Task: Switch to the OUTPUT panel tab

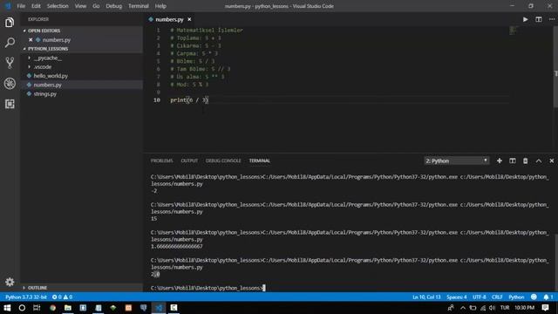Action: 189,160
